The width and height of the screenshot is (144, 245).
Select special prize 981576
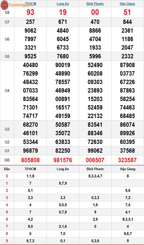(63, 160)
